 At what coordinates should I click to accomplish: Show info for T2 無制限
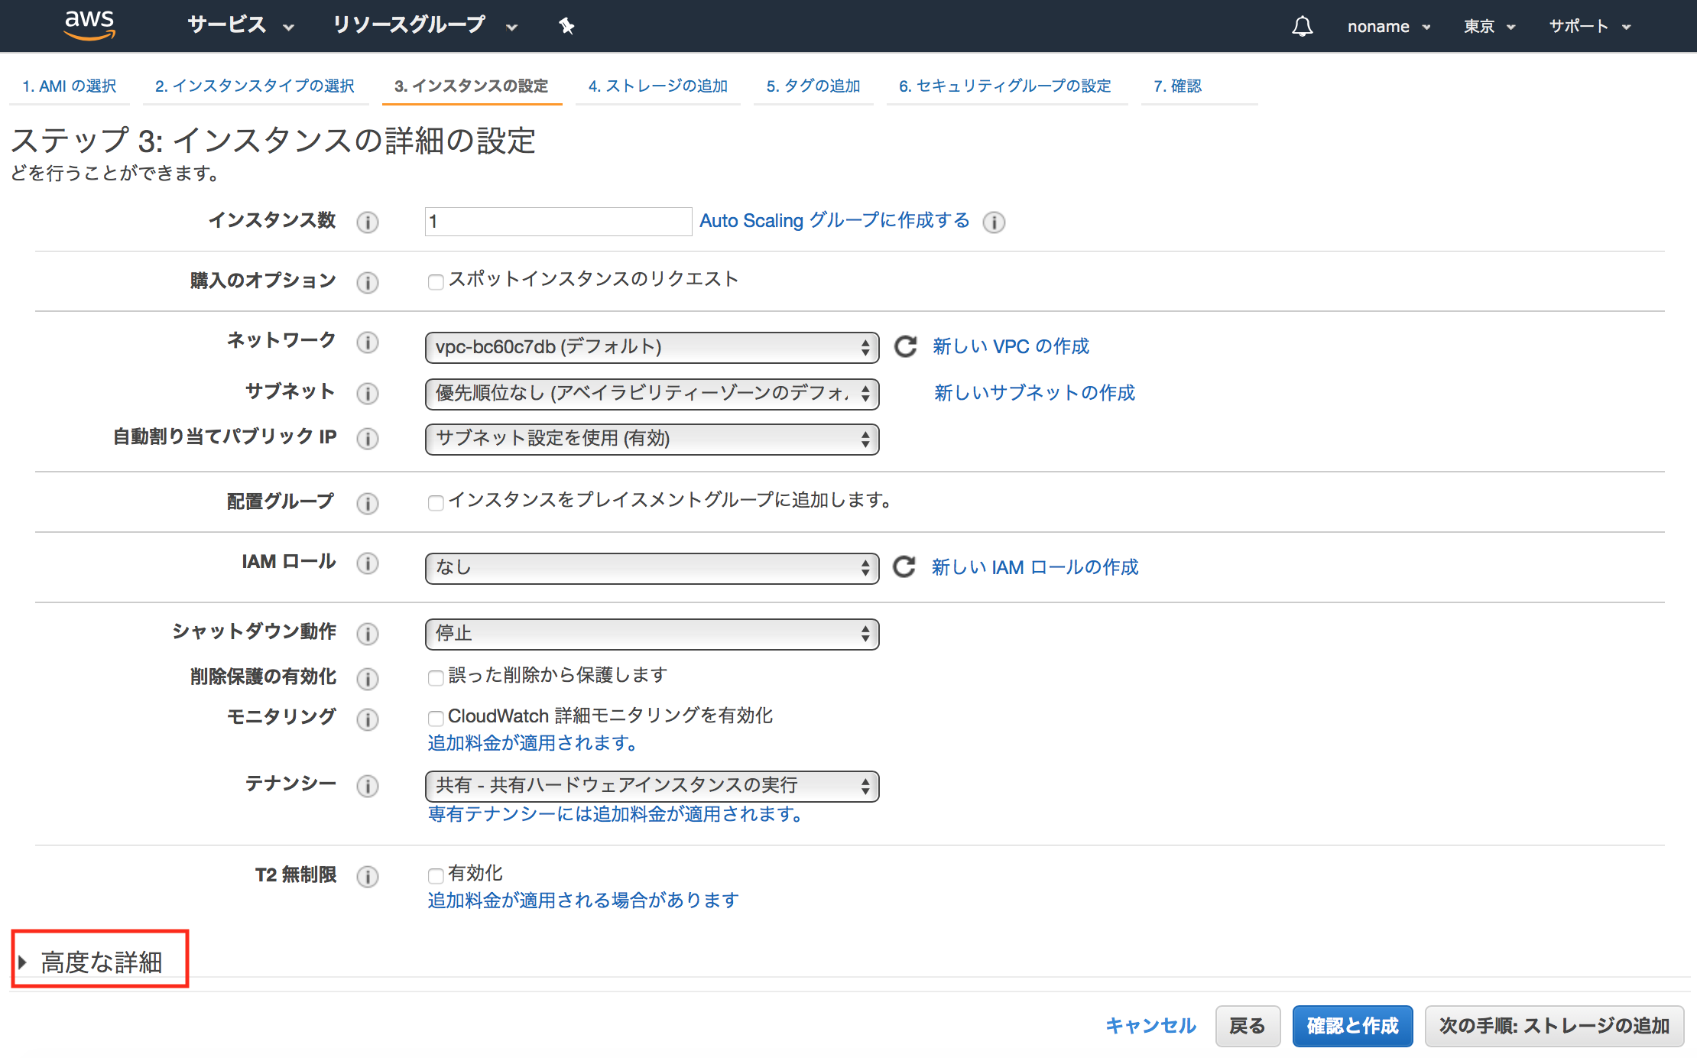[368, 876]
